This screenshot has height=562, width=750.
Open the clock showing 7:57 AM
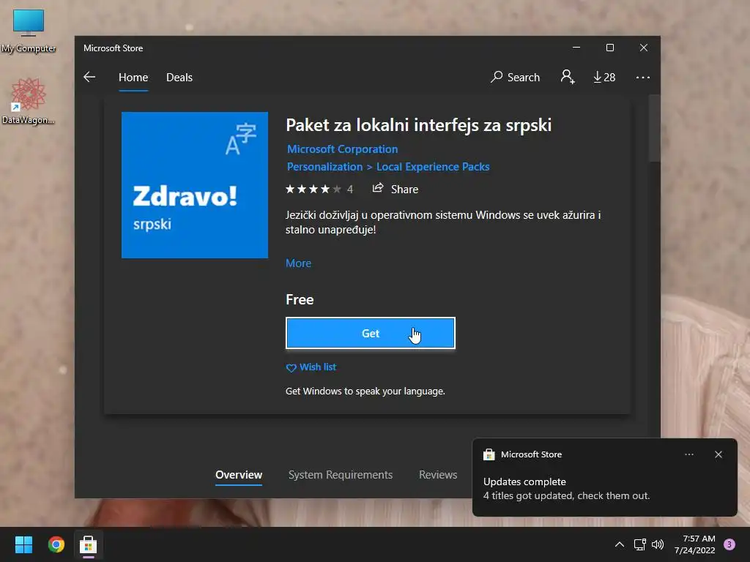point(694,544)
